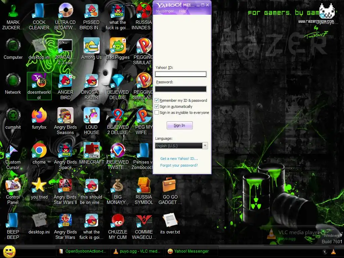Screen dimensions: 344x258
Task: Open the CHUZZLE MY CUM icon
Action: coord(118,220)
